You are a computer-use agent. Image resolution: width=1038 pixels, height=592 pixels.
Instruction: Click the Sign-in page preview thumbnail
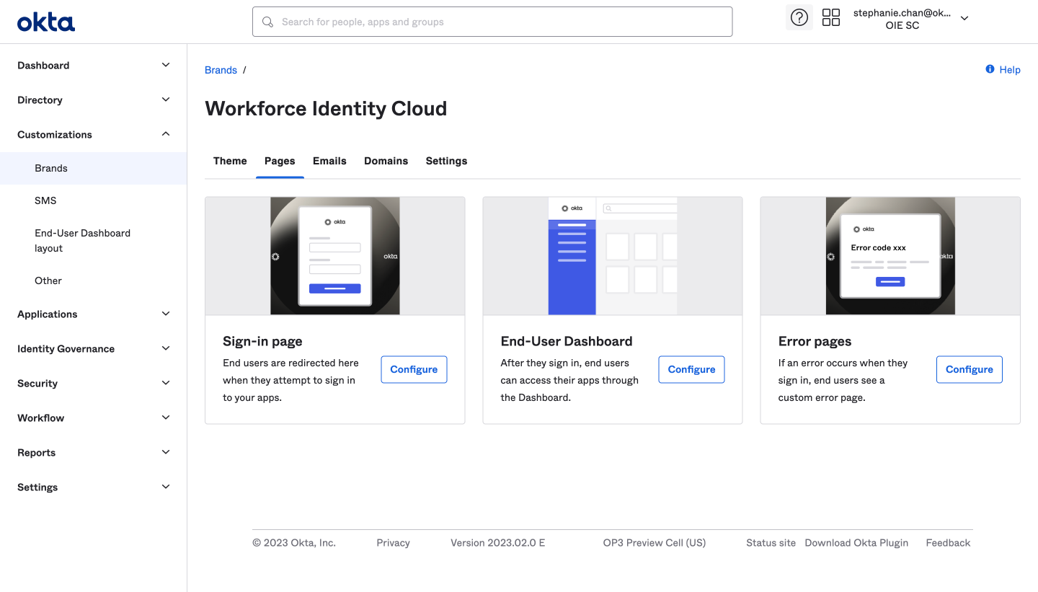pyautogui.click(x=335, y=256)
